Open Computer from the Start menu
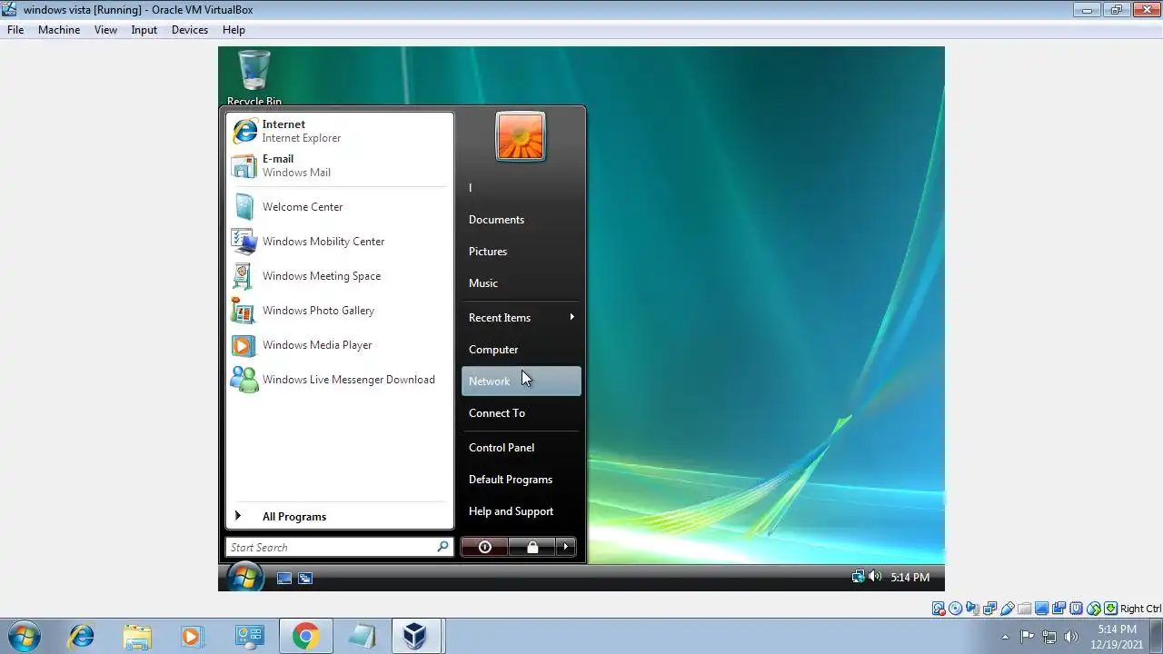Image resolution: width=1163 pixels, height=654 pixels. point(521,350)
